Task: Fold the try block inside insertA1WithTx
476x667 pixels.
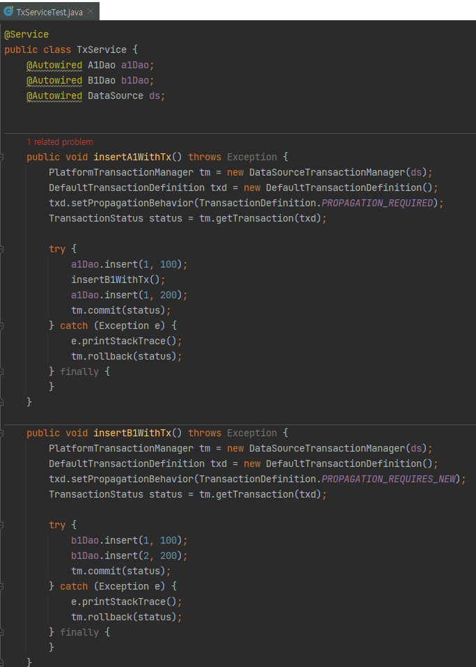Action: coord(1,250)
